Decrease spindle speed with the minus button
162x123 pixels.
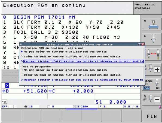(x=157, y=100)
